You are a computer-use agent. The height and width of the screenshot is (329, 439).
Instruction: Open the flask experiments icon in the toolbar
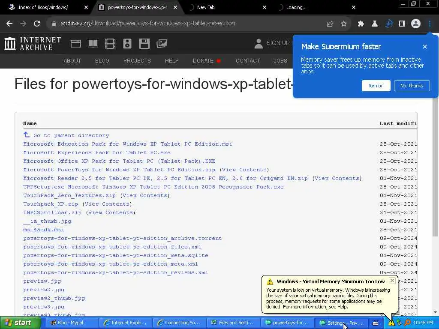375,24
